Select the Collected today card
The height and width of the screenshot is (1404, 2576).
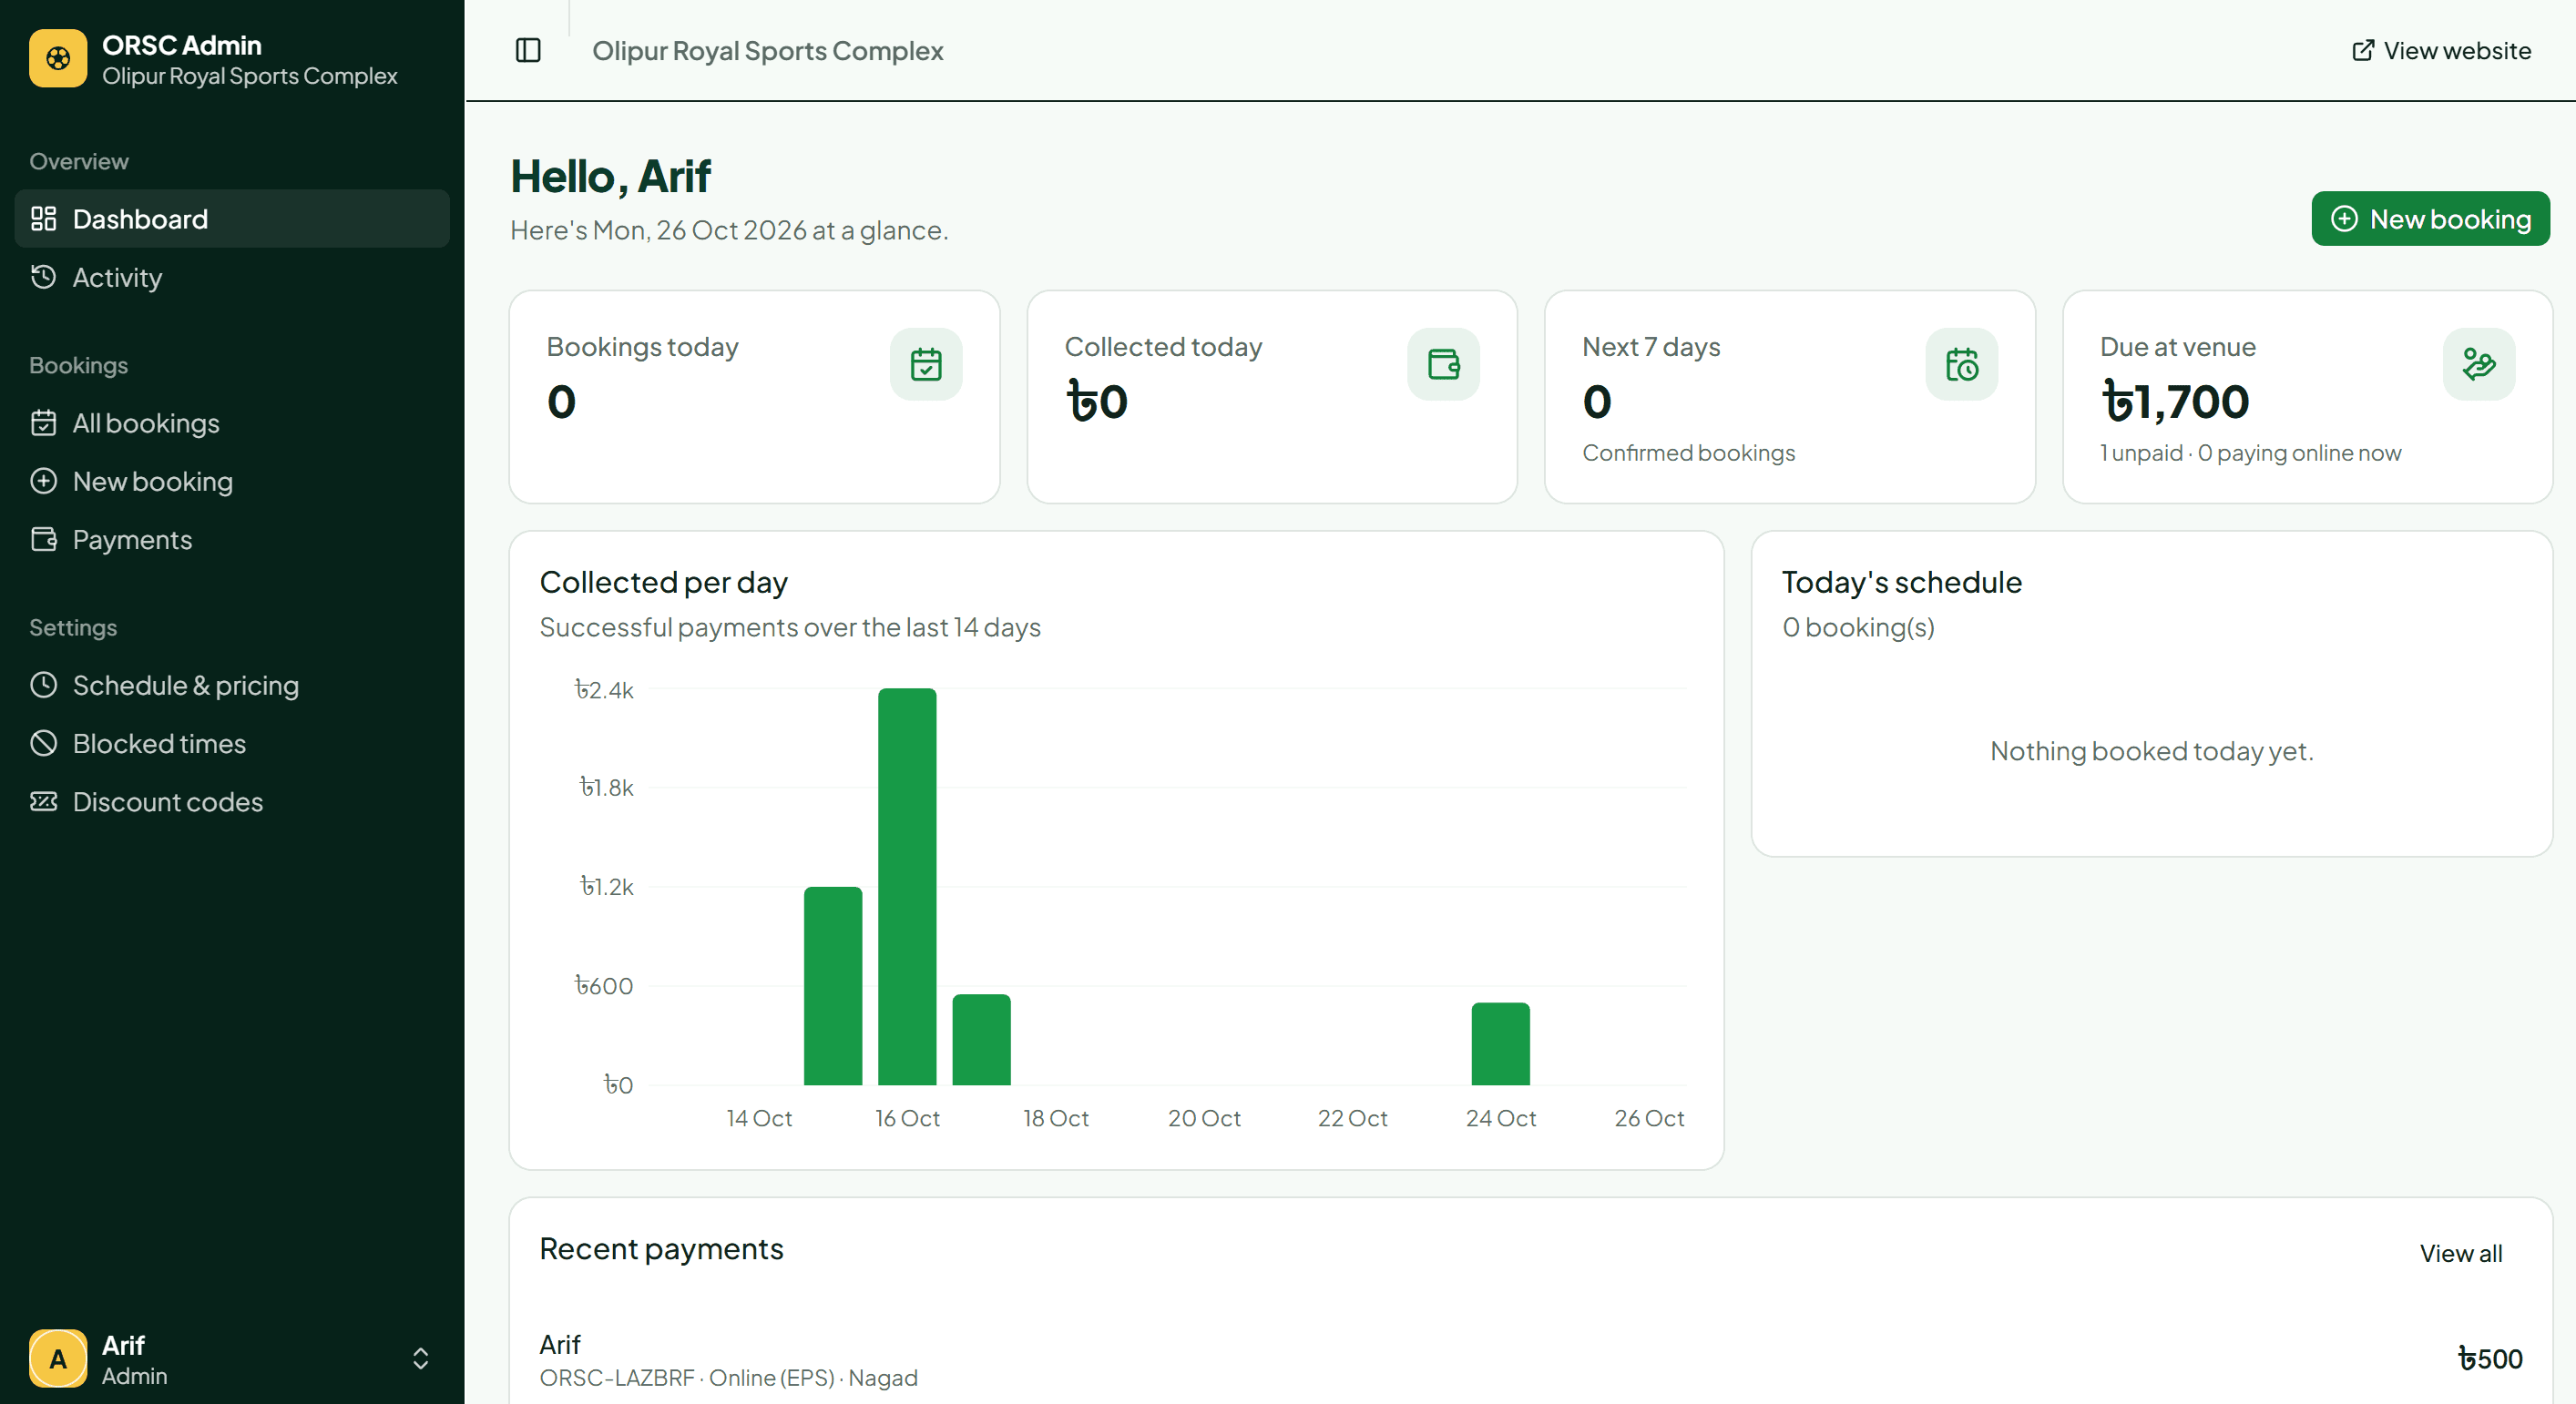coord(1272,397)
